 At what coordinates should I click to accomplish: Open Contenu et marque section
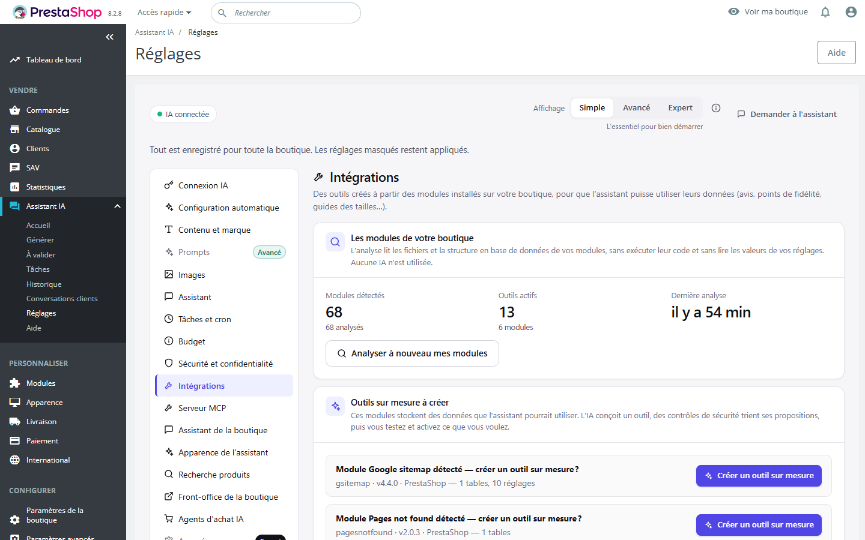click(224, 230)
